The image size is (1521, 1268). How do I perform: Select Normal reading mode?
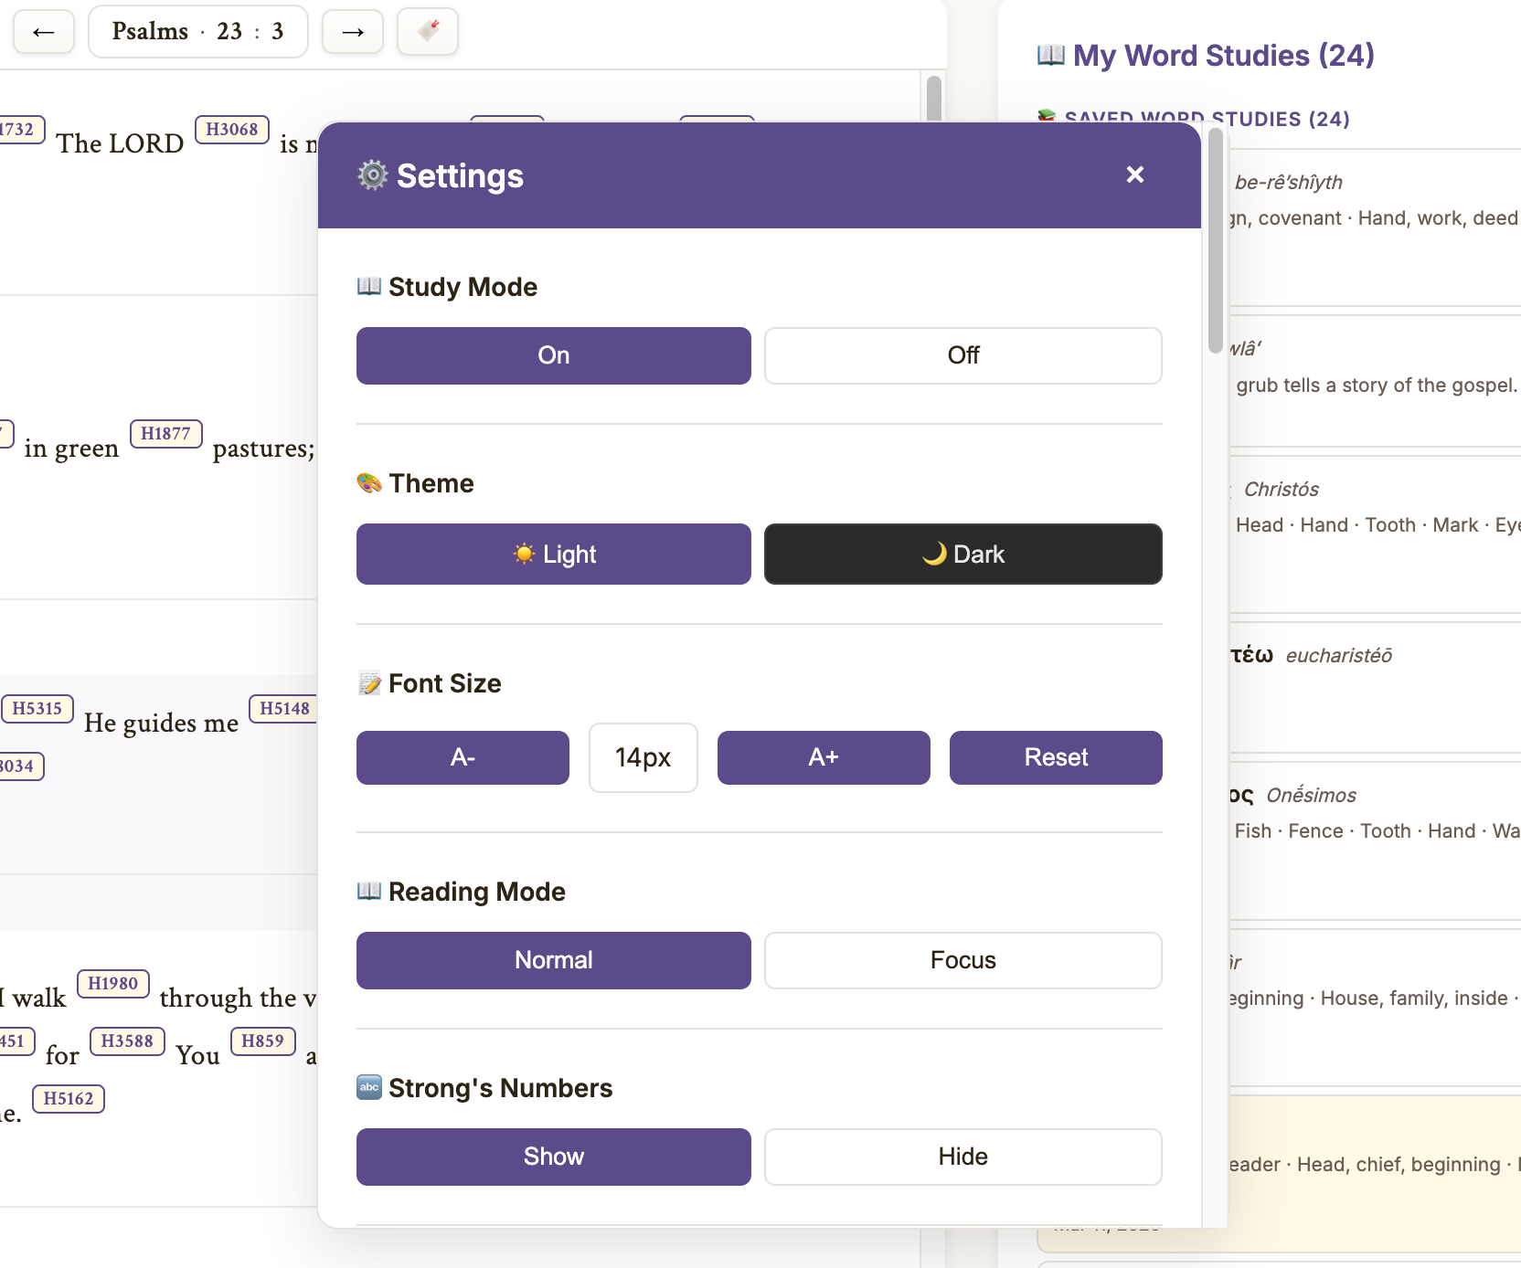[x=553, y=960]
